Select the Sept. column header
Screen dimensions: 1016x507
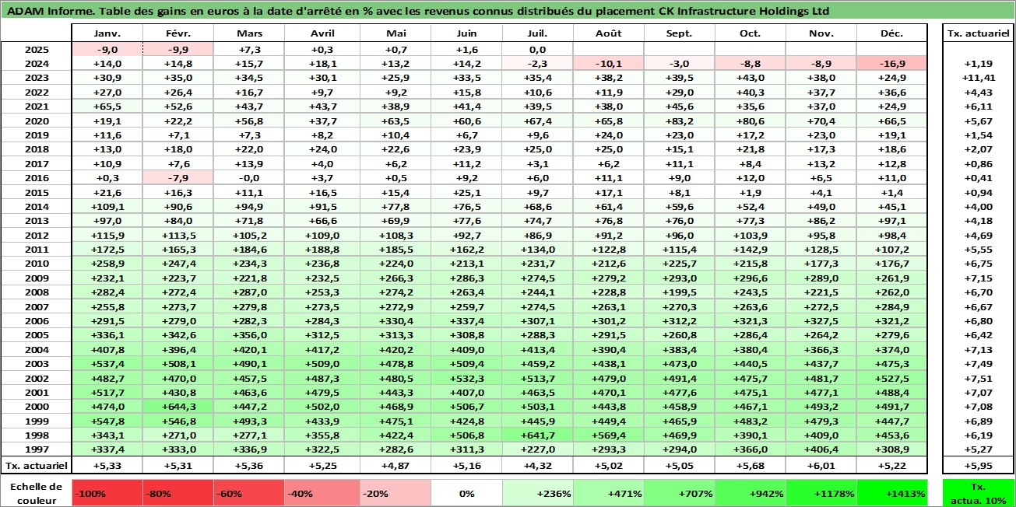pyautogui.click(x=677, y=33)
